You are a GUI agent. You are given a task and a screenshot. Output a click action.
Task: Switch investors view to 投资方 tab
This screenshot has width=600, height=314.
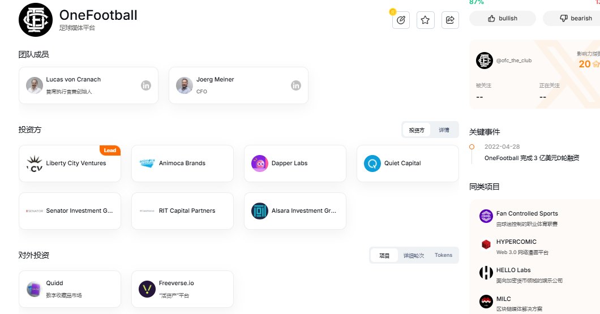(x=417, y=130)
